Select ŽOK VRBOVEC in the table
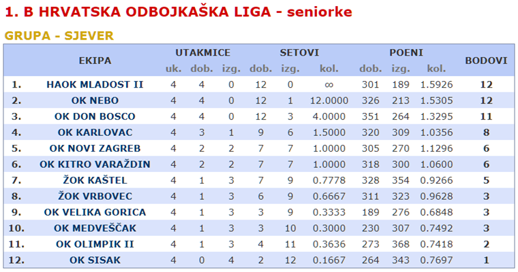The height and width of the screenshot is (272, 518). [95, 196]
